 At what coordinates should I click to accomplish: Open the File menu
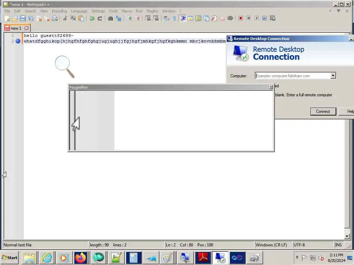click(7, 11)
